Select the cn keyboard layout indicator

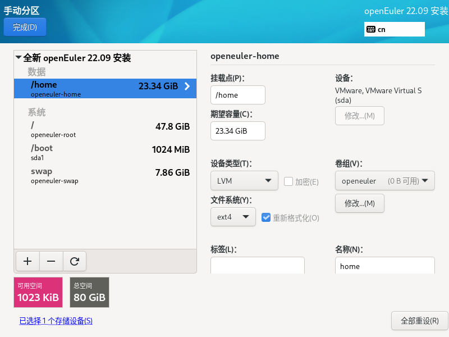tap(395, 29)
